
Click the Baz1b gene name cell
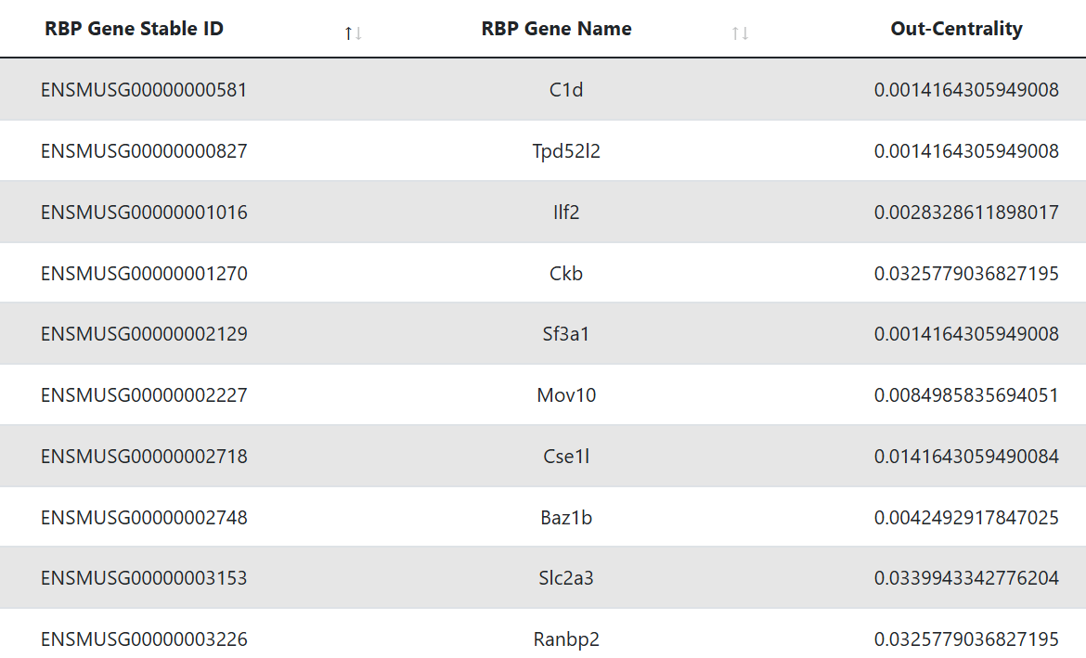(x=566, y=518)
